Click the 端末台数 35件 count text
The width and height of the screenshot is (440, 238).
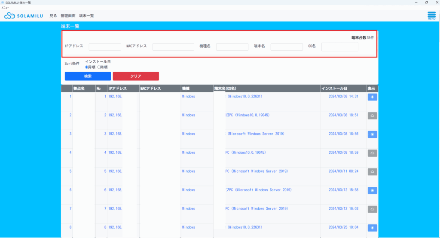pos(363,38)
